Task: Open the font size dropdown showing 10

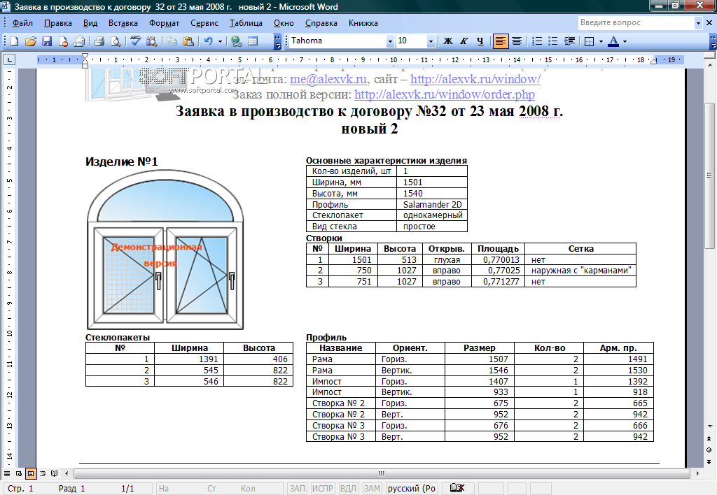Action: 430,41
